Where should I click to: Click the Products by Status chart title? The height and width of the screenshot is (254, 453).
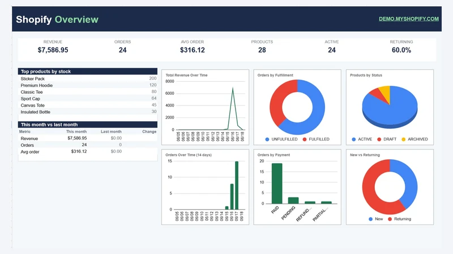[x=366, y=75]
